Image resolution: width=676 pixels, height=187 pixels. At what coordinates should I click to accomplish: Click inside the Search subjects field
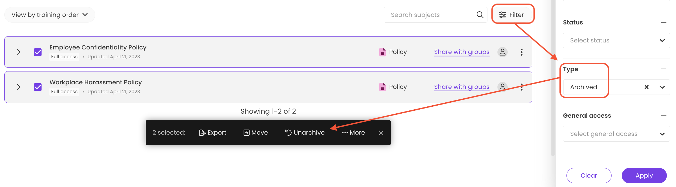pyautogui.click(x=428, y=15)
